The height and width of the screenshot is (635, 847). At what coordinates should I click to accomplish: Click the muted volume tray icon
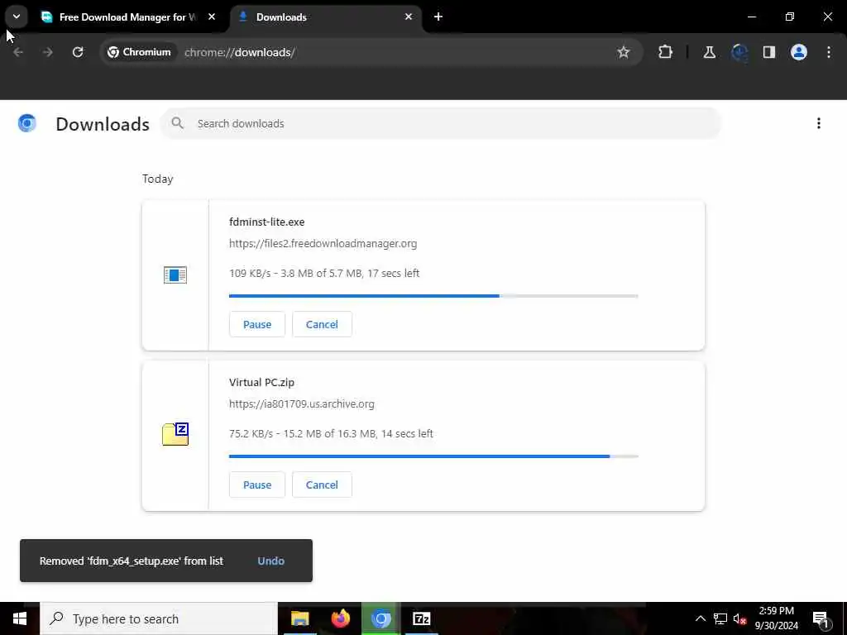pos(739,618)
